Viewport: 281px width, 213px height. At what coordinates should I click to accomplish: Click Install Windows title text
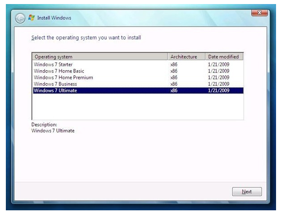[54, 18]
